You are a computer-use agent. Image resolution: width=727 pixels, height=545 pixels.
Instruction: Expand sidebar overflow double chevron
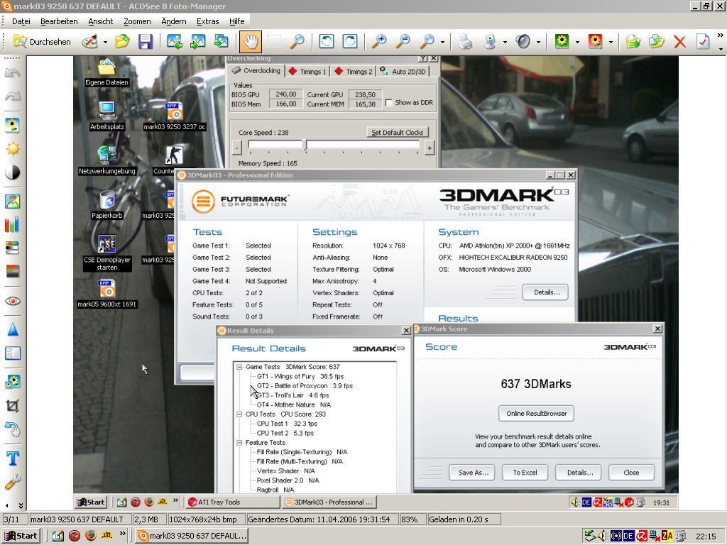21,505
